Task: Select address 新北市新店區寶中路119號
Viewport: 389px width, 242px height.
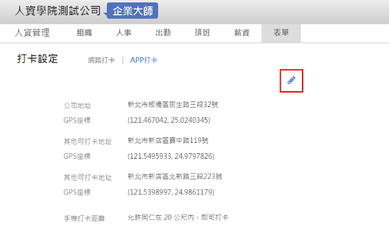Action: (168, 140)
